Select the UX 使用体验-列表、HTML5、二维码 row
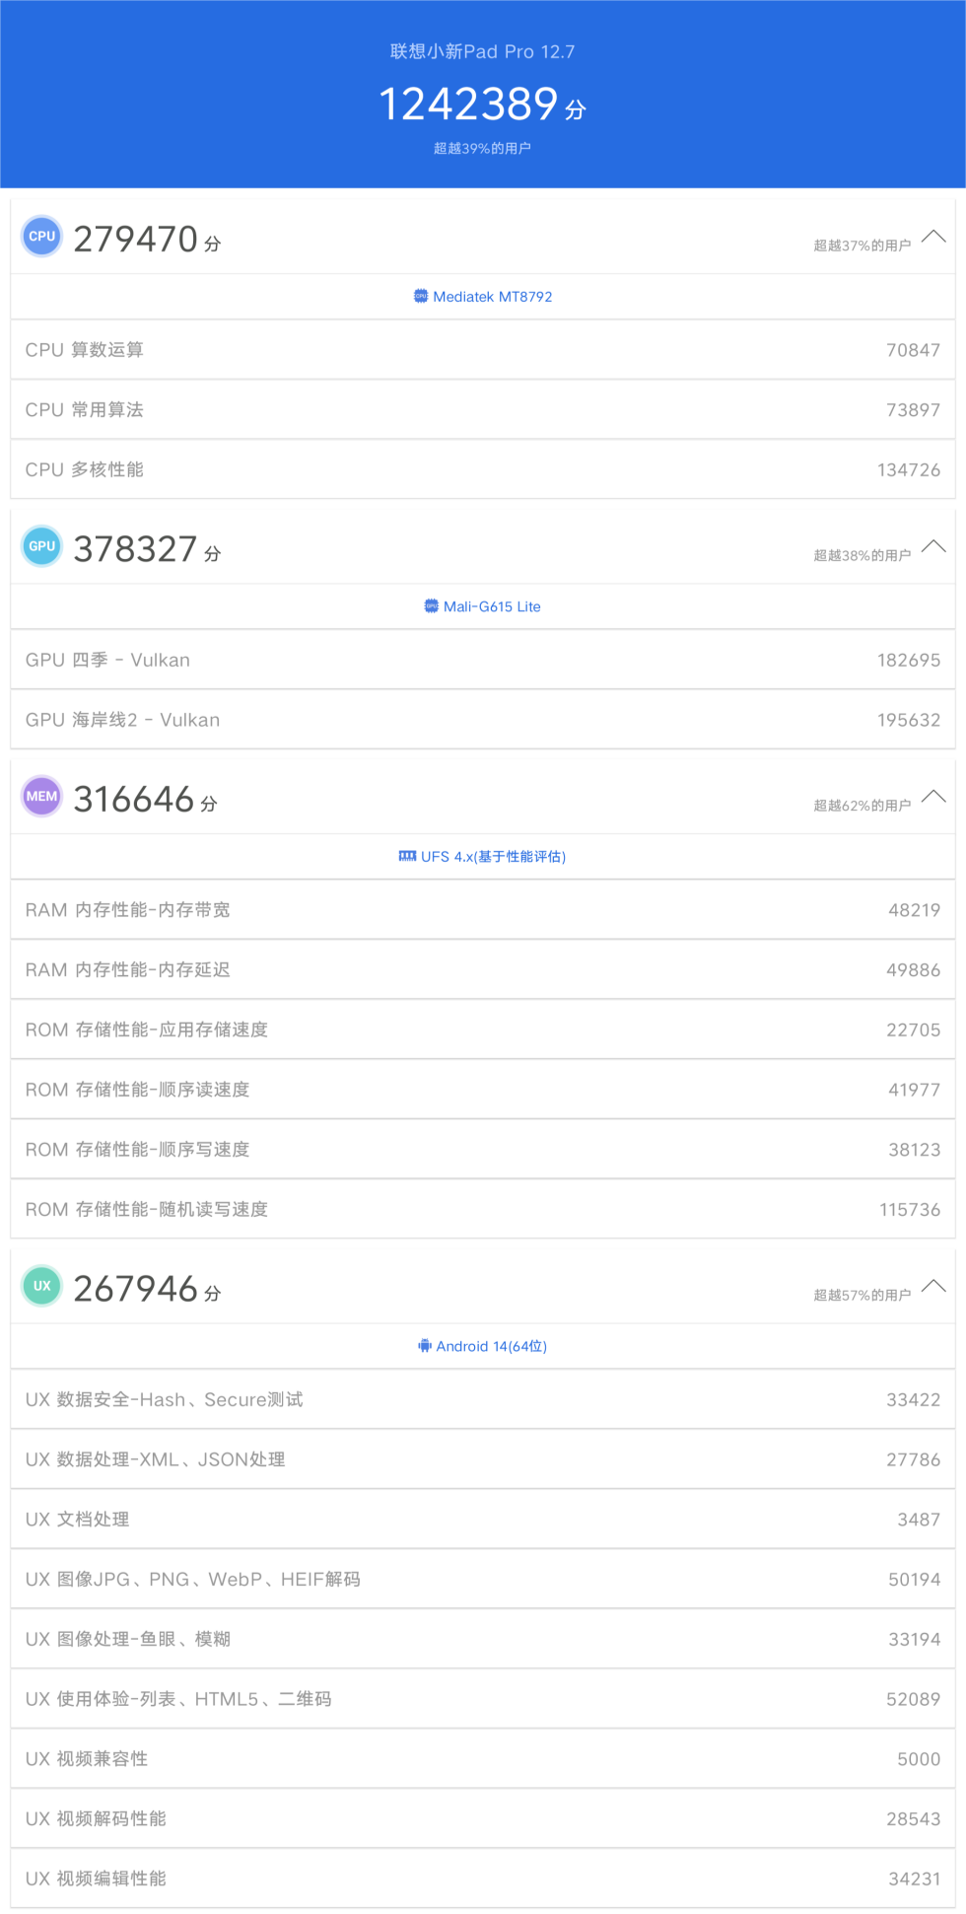 [483, 1699]
